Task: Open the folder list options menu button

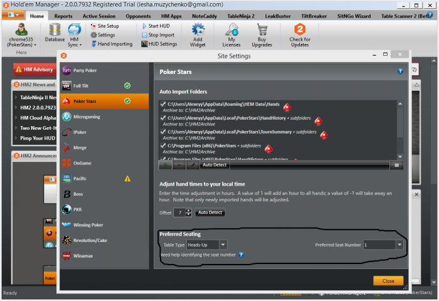Action: coord(397,165)
